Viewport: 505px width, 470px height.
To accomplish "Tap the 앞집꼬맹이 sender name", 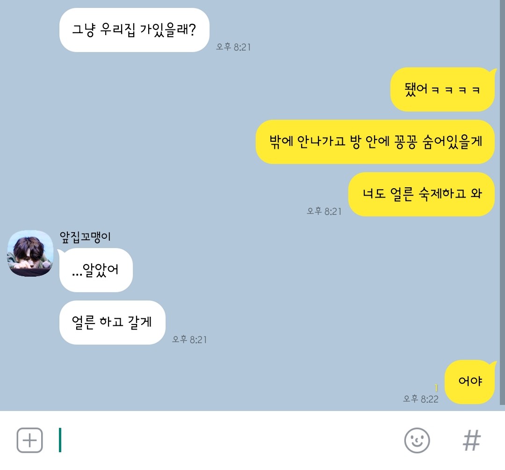I will (x=86, y=237).
